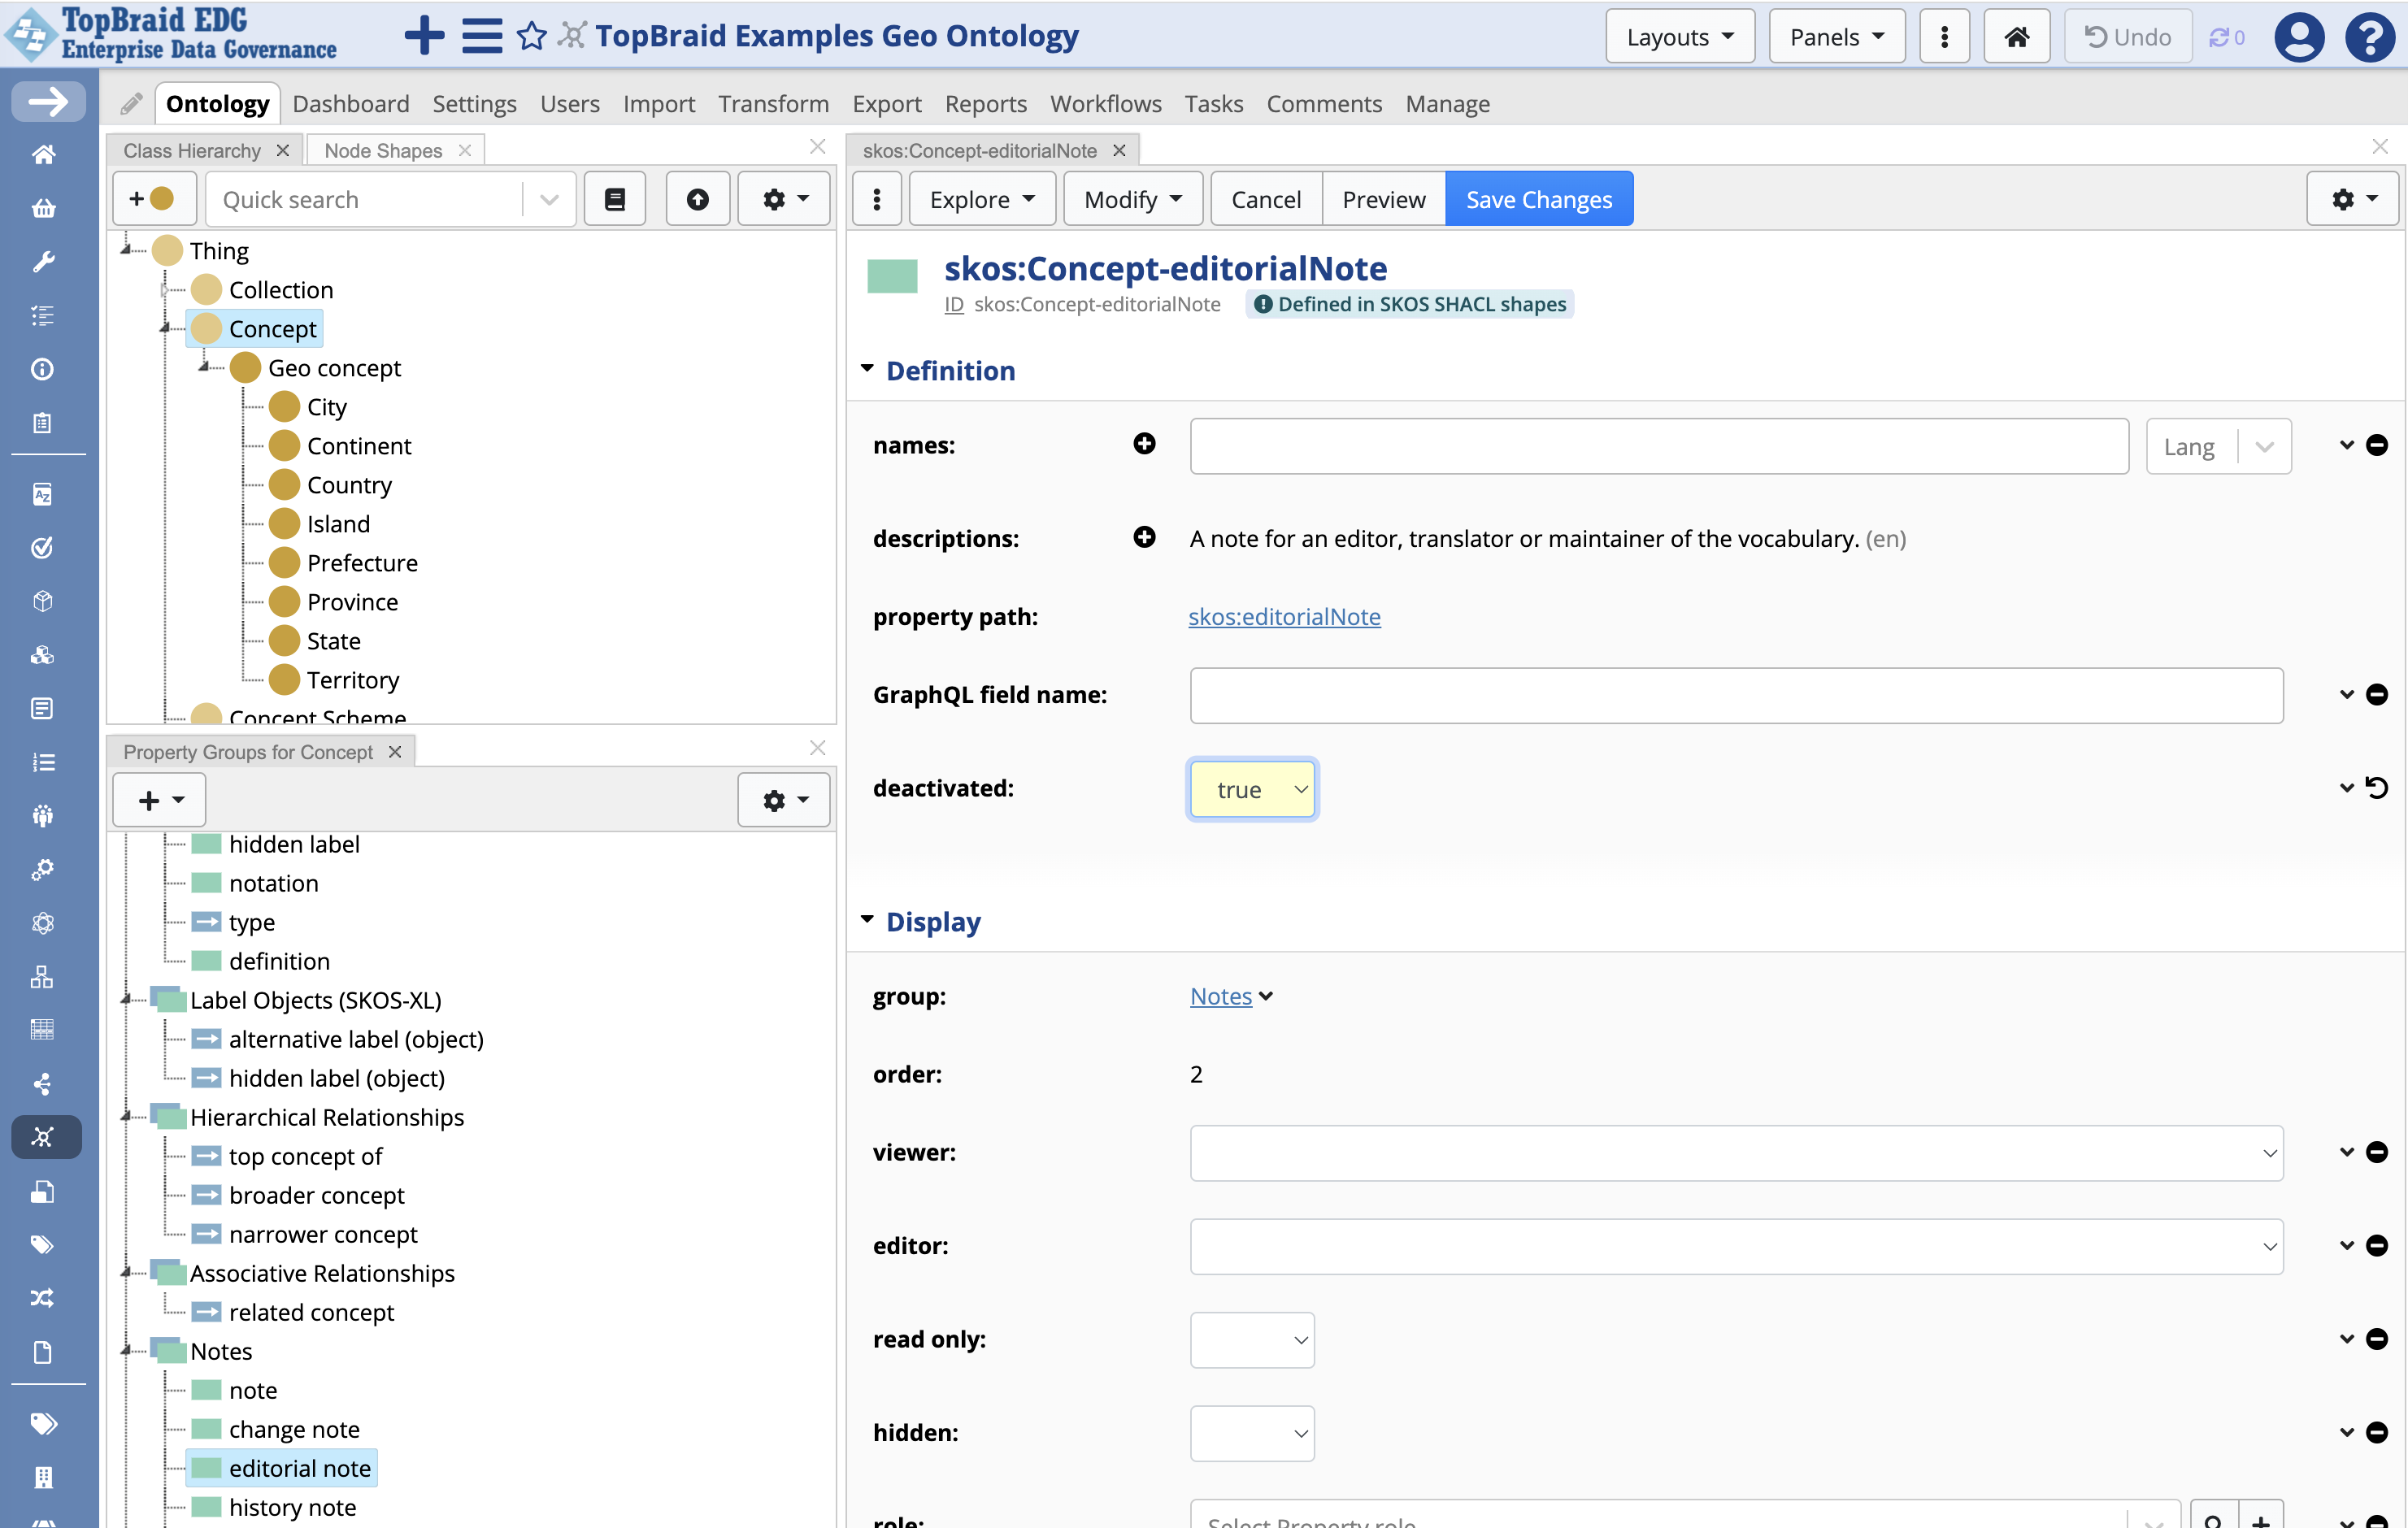The image size is (2408, 1528).
Task: Open the editor dropdown
Action: [x=1736, y=1246]
